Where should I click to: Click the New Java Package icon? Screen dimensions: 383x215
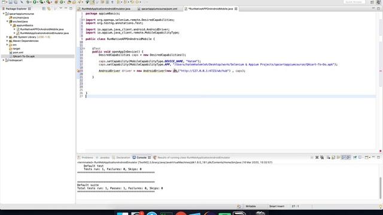tap(56, 2)
